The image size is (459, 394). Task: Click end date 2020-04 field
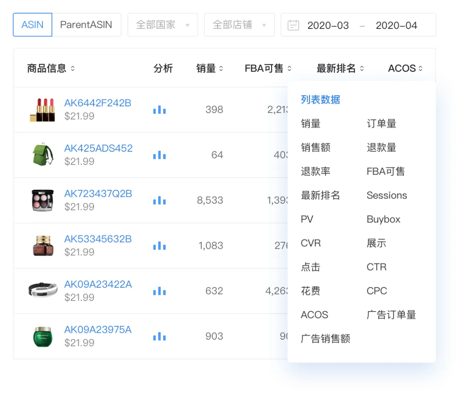tap(397, 26)
